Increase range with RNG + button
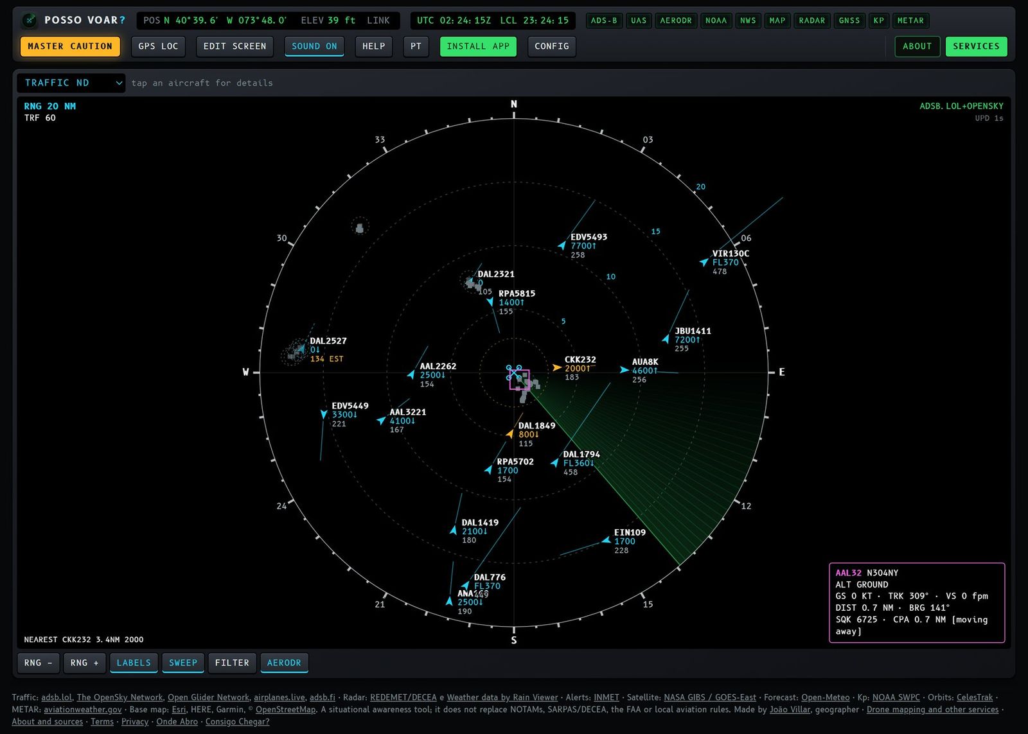This screenshot has width=1028, height=734. (85, 663)
